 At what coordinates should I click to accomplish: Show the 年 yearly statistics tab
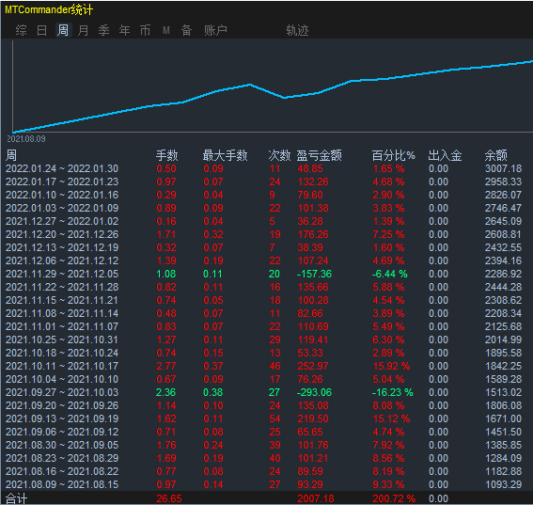click(125, 30)
